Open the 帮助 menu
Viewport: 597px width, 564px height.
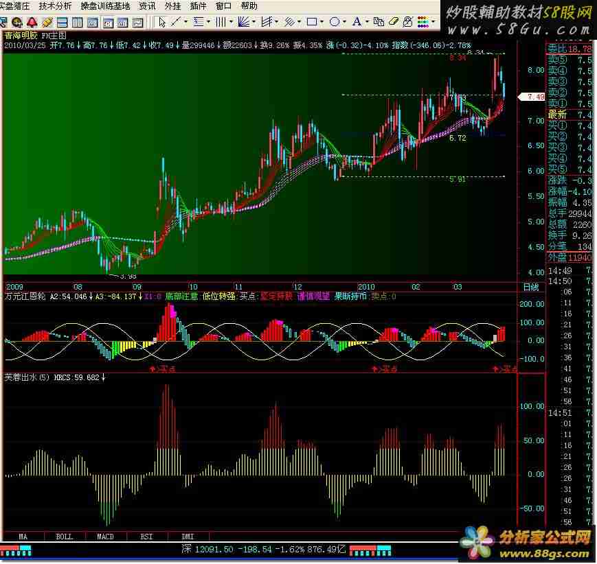pyautogui.click(x=249, y=6)
